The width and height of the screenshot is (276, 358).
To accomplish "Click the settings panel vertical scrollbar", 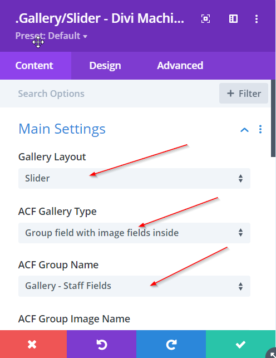I will pos(273,118).
